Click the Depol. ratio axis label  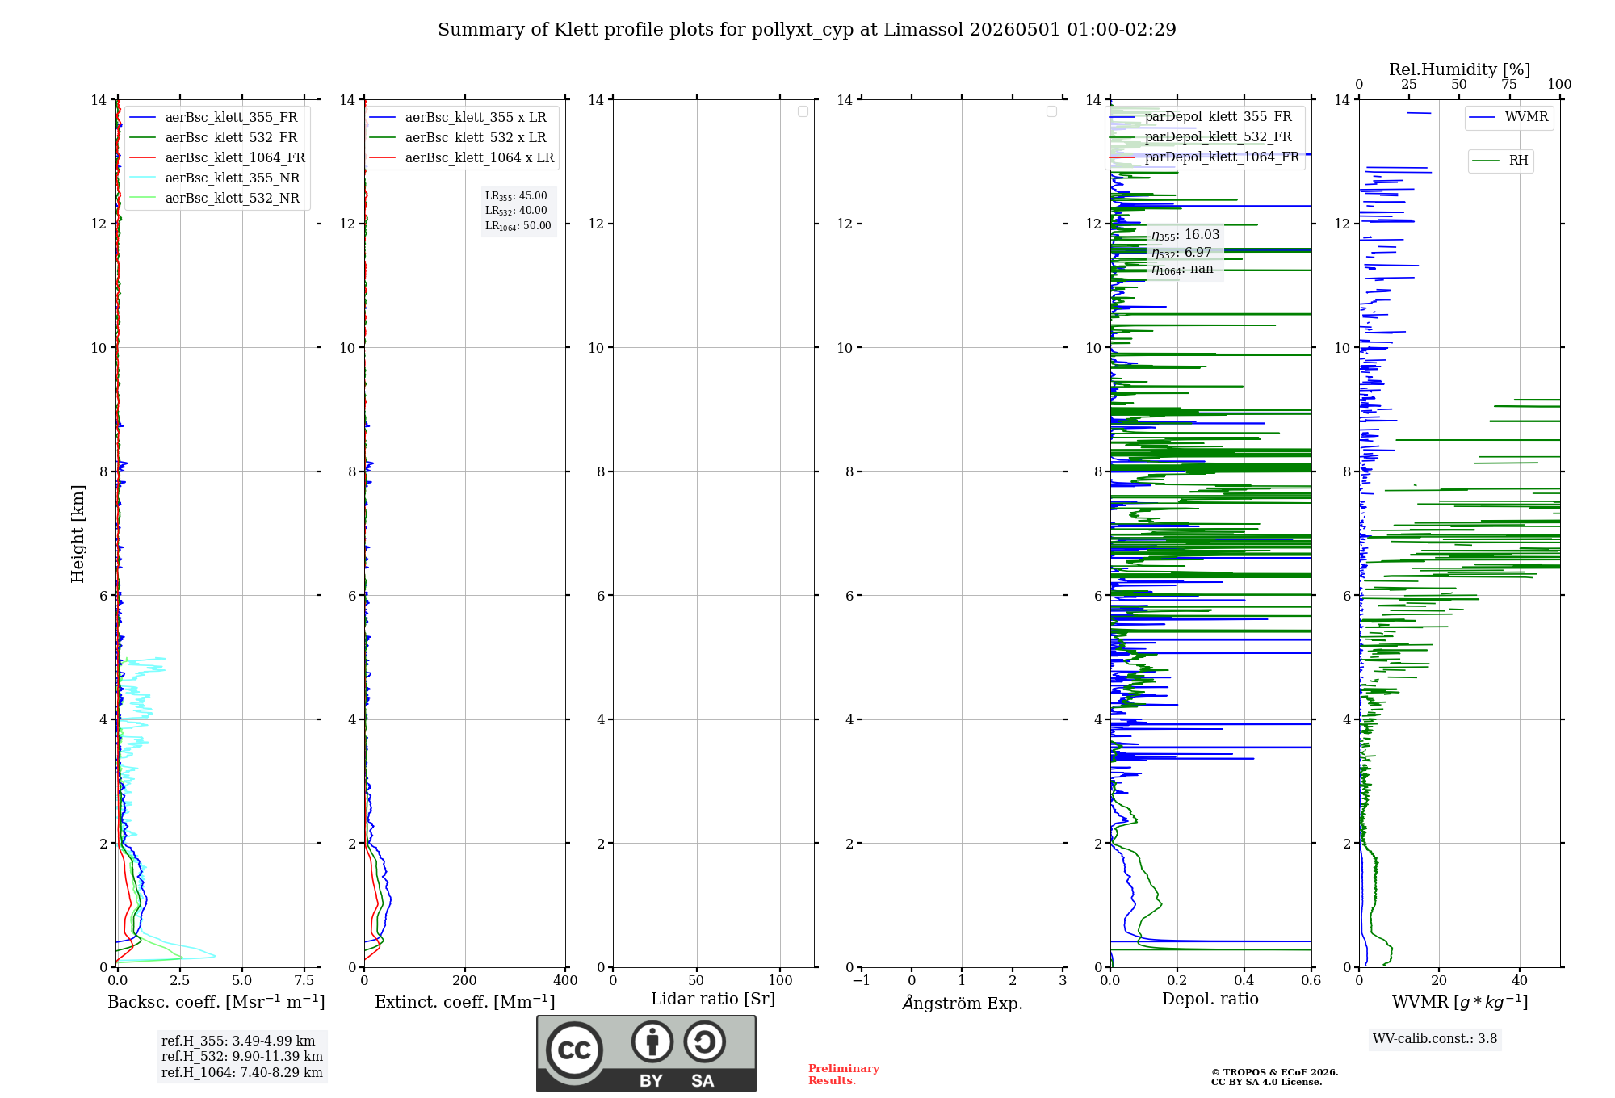point(1210,1000)
